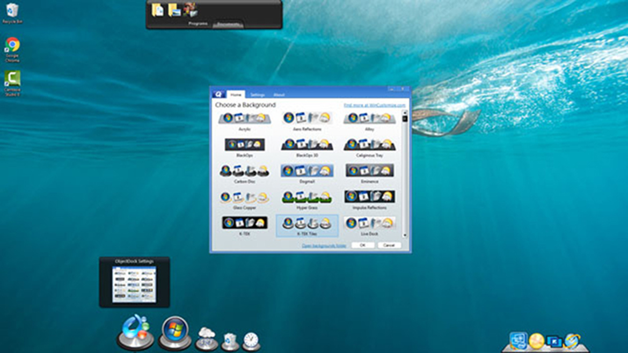Select the plain K-TEK background

tap(244, 226)
